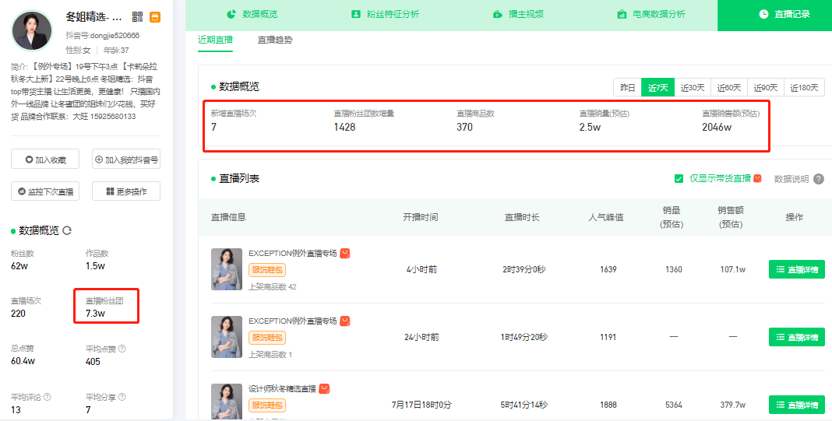
Task: Open the QR code icon beside account name
Action: click(x=137, y=17)
